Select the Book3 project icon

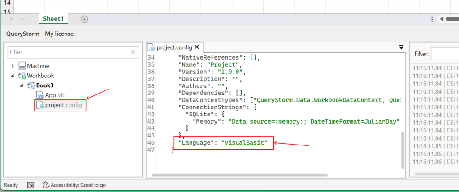tap(31, 85)
